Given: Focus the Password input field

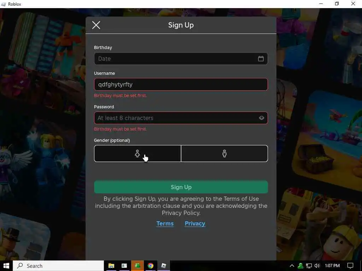Looking at the screenshot, I should point(181,118).
